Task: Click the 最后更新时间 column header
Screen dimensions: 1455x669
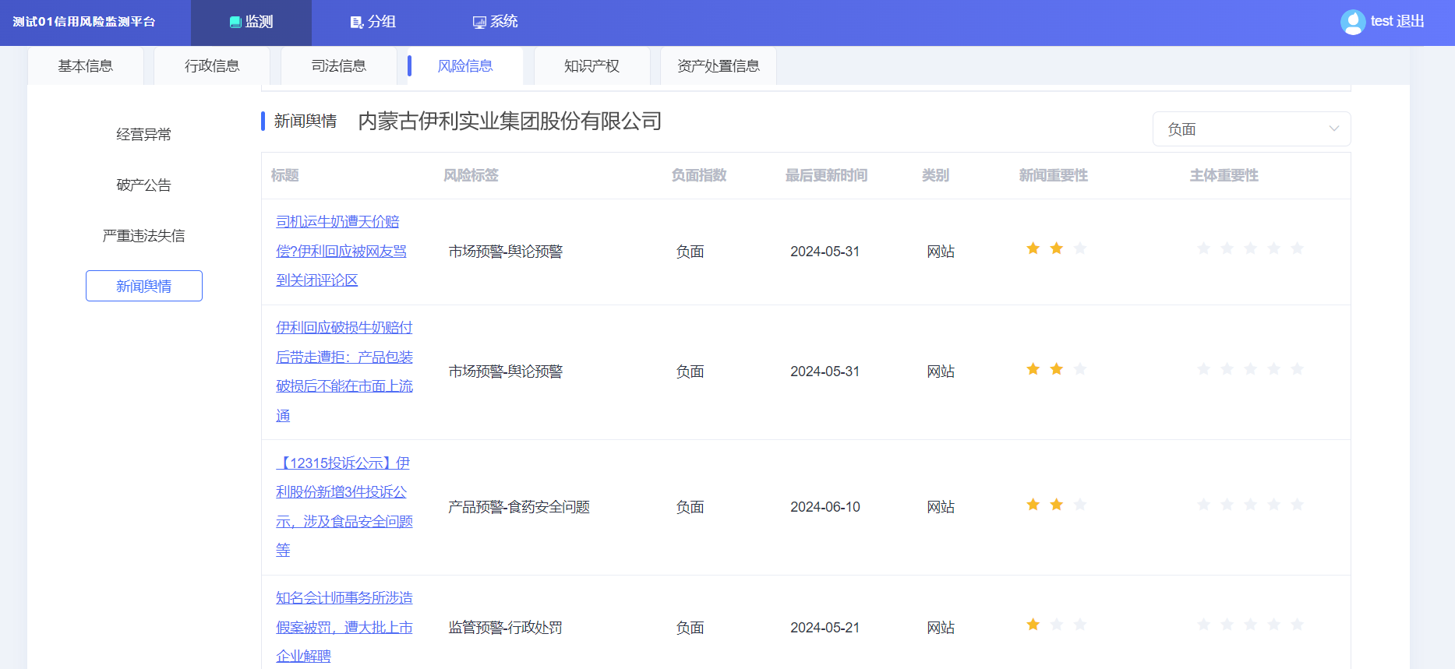Action: click(826, 176)
